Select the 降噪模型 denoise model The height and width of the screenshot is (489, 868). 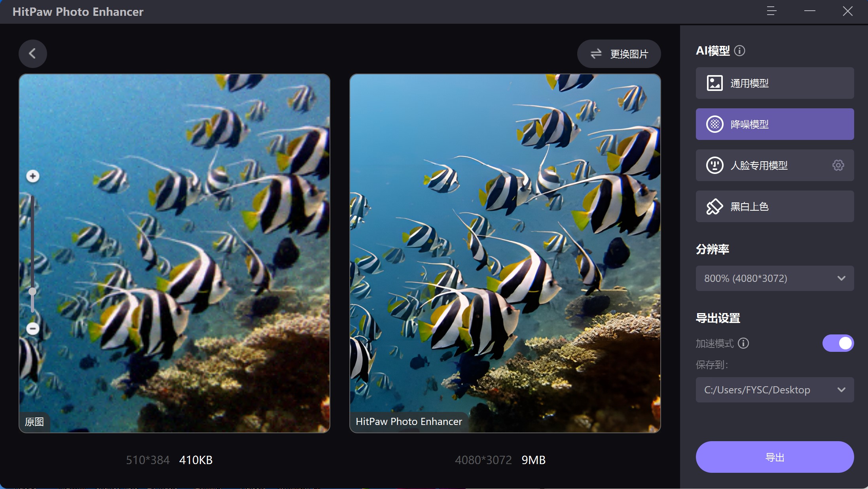tap(775, 124)
